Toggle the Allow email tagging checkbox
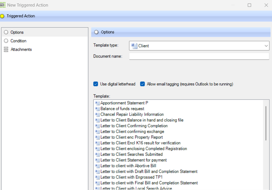 (x=143, y=84)
